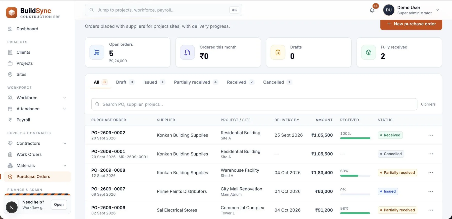Click the Issued status badge
452x219 pixels.
388,191
